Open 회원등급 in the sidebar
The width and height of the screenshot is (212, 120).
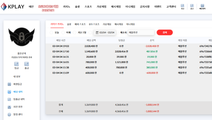point(17,84)
